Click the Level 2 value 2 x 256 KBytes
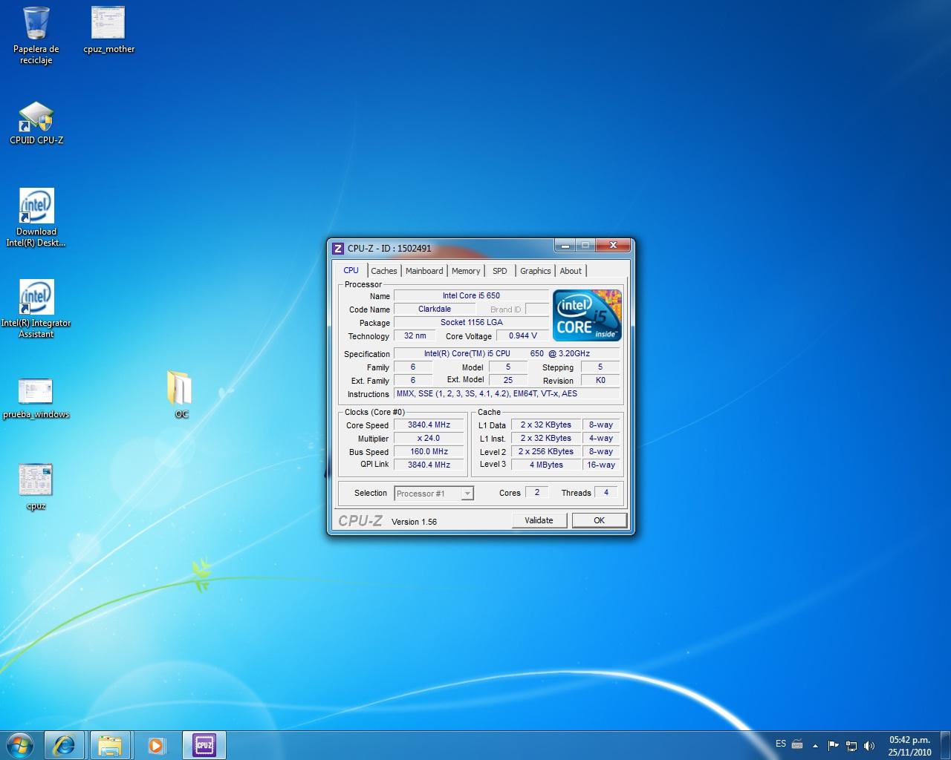 tap(546, 451)
